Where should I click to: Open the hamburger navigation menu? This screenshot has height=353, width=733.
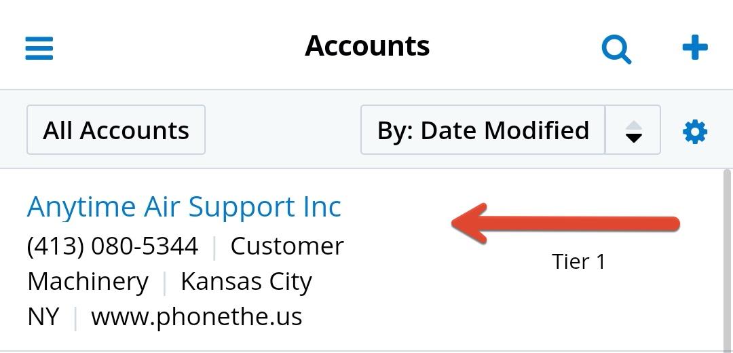pos(39,48)
